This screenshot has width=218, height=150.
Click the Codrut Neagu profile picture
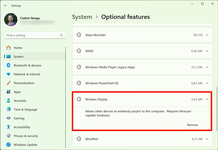11,20
